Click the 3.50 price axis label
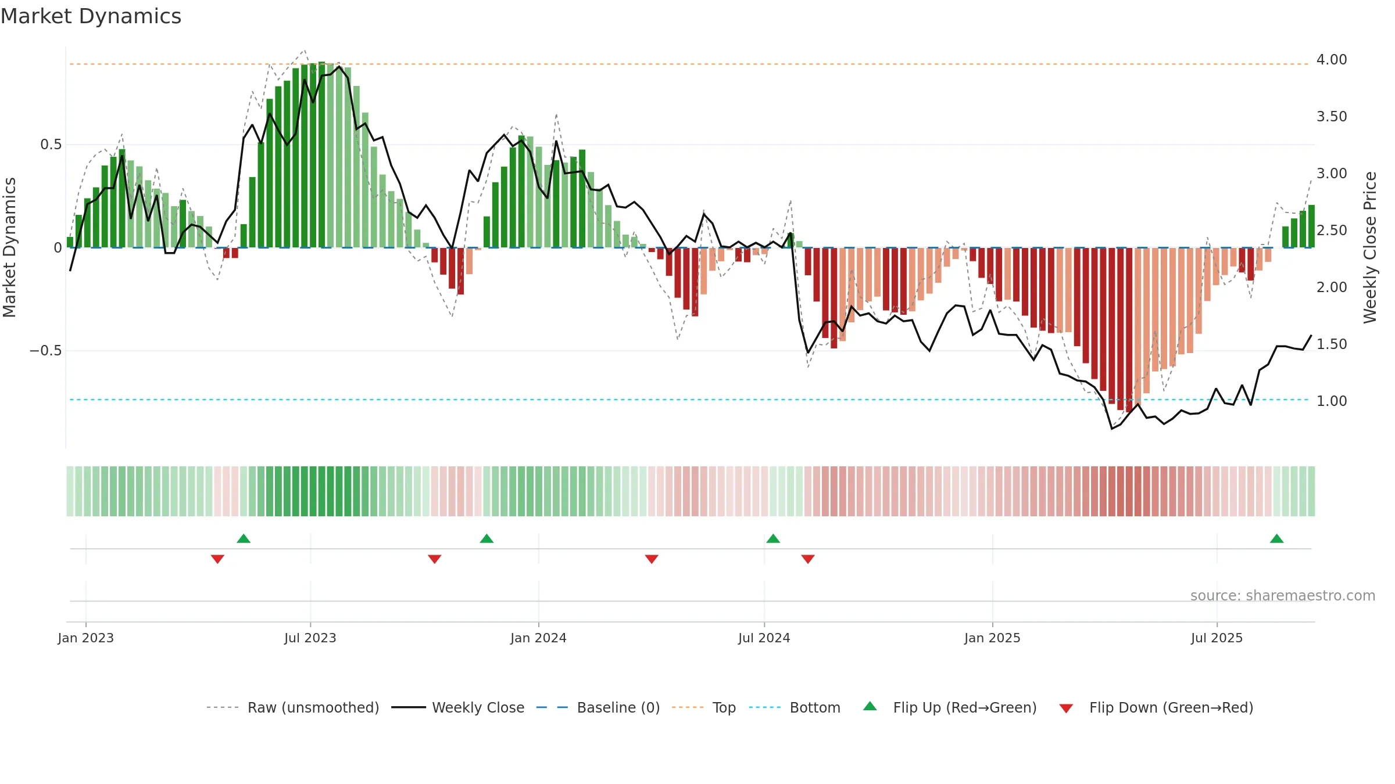This screenshot has height=784, width=1395. point(1332,117)
